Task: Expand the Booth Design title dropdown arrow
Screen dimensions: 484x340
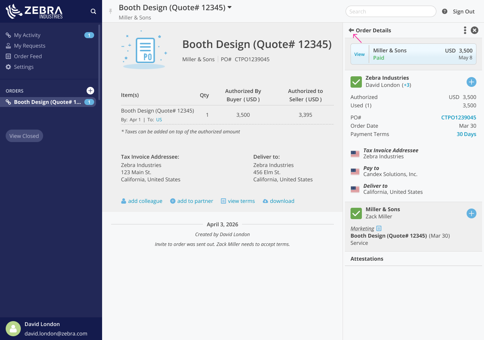Action: click(x=230, y=7)
